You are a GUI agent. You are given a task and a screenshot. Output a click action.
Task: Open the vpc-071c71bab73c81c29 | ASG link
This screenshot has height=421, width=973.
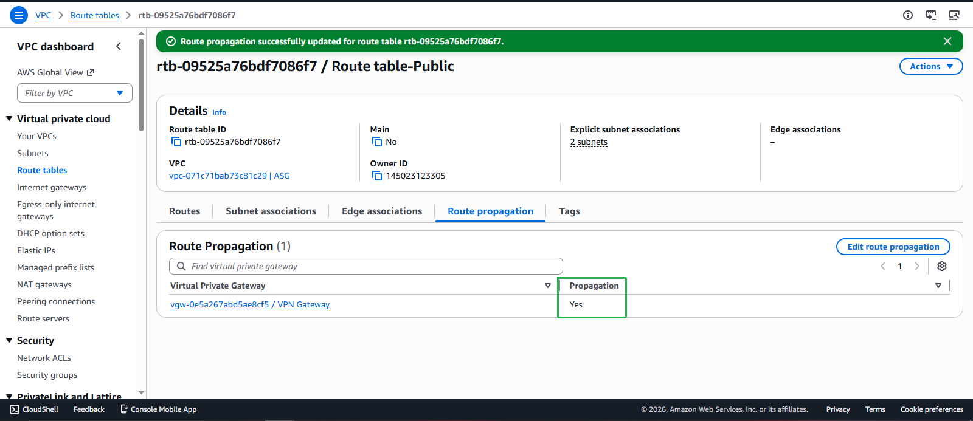pos(229,176)
